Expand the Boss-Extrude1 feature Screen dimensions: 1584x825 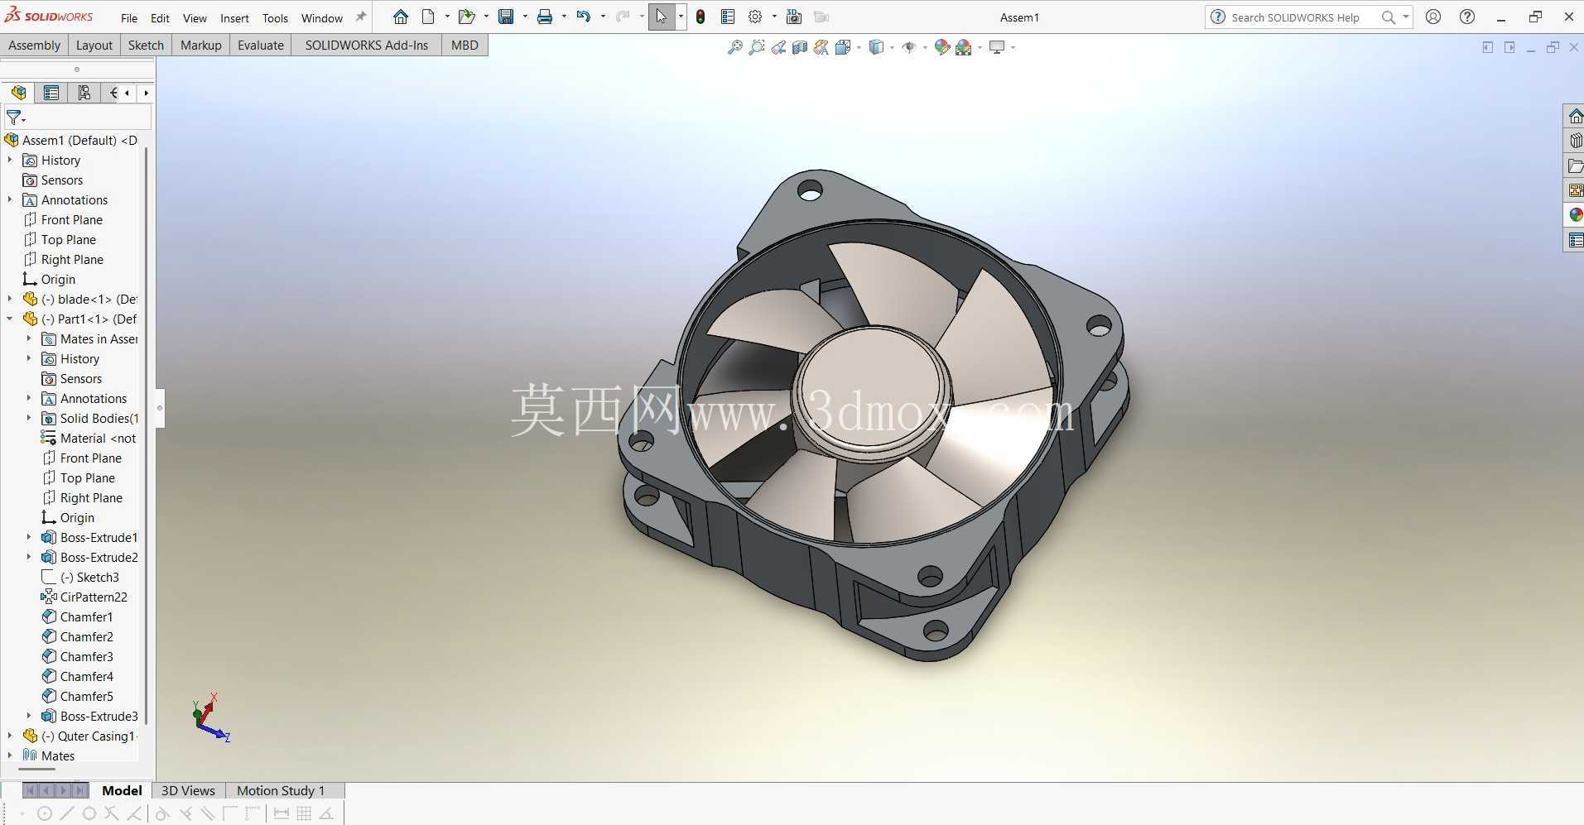[x=29, y=537]
